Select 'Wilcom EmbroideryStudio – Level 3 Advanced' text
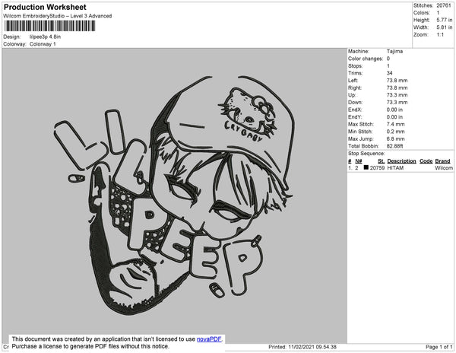 (x=58, y=16)
